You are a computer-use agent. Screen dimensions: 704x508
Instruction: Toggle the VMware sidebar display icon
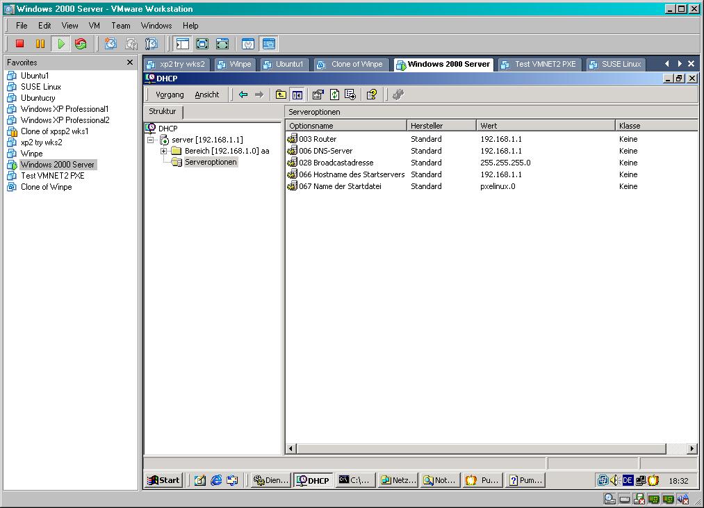pos(182,44)
